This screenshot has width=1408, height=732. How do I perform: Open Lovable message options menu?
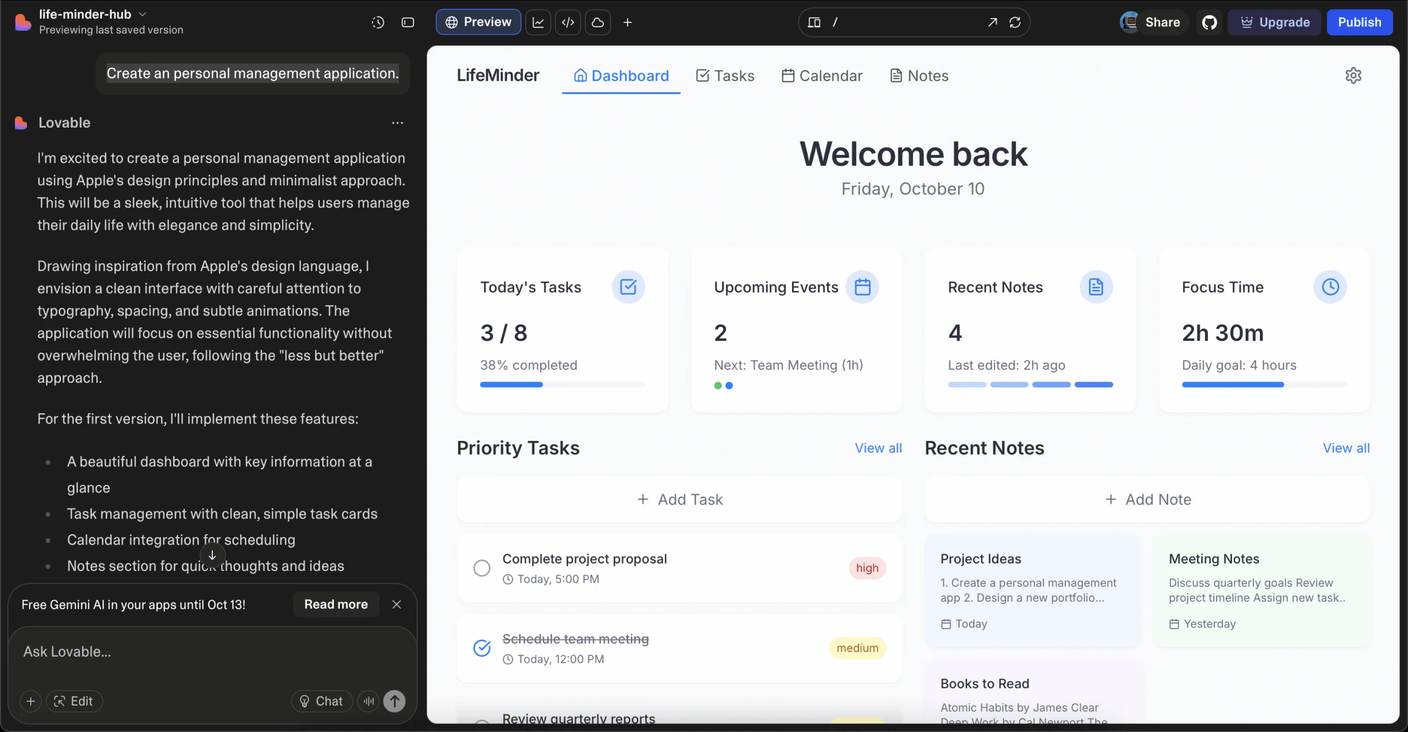coord(397,123)
